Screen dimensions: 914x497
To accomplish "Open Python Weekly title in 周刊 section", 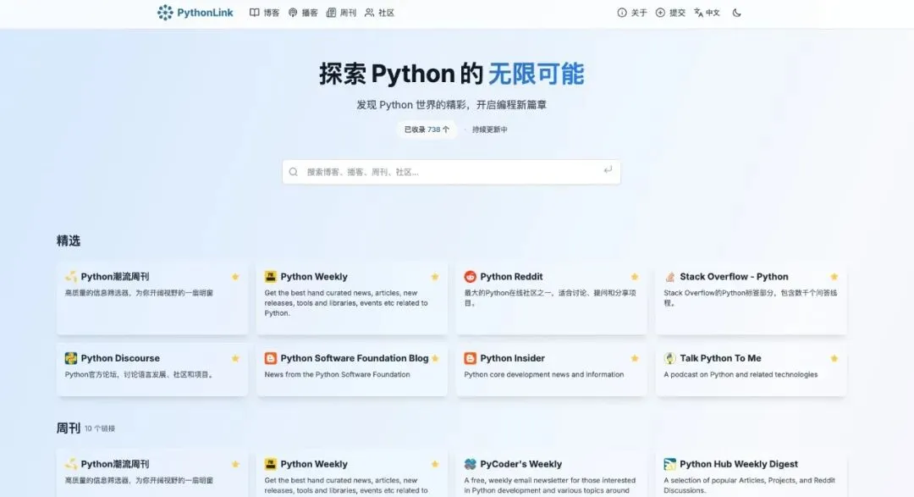I will click(x=314, y=464).
